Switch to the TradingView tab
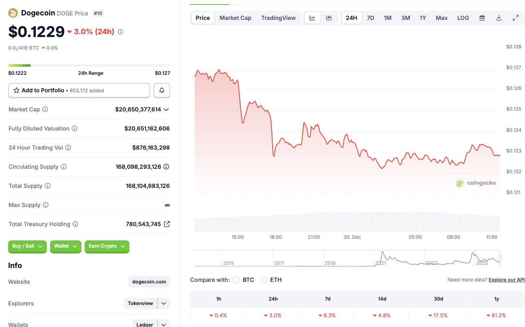The height and width of the screenshot is (327, 525). coord(278,17)
